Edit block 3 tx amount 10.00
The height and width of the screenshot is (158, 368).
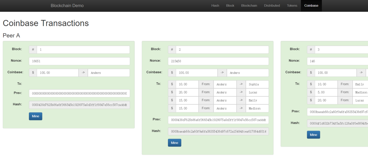[326, 84]
